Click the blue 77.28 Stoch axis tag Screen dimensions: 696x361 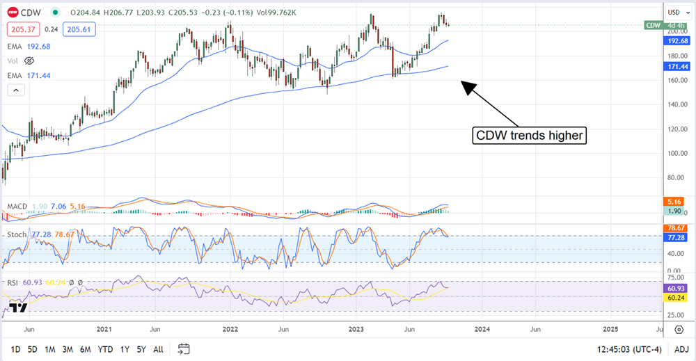coord(676,237)
